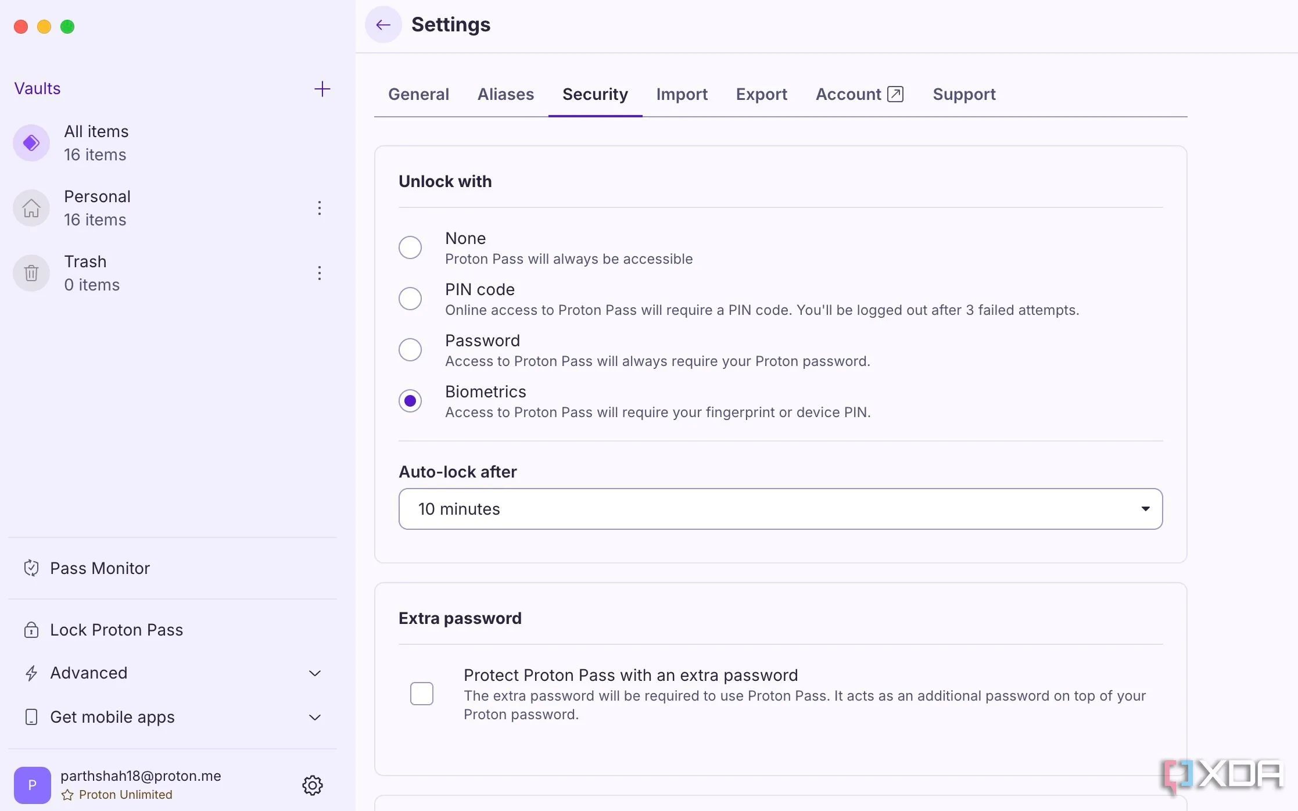Screen dimensions: 1298x811
Task: Open the Auto-lock after dropdown
Action: pos(780,509)
